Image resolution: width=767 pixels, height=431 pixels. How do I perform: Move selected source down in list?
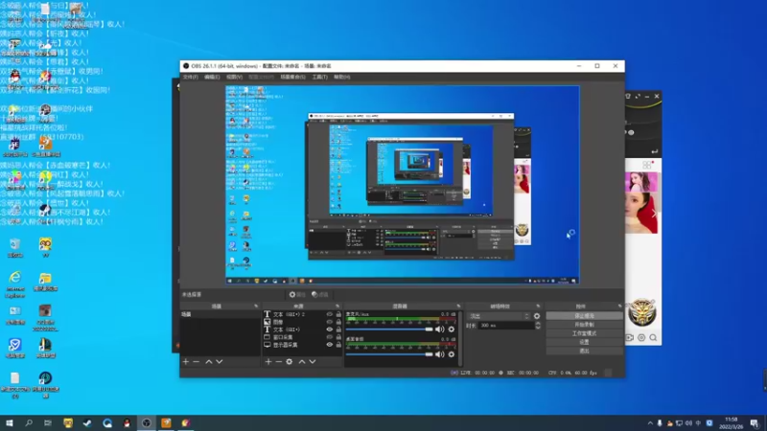click(313, 362)
